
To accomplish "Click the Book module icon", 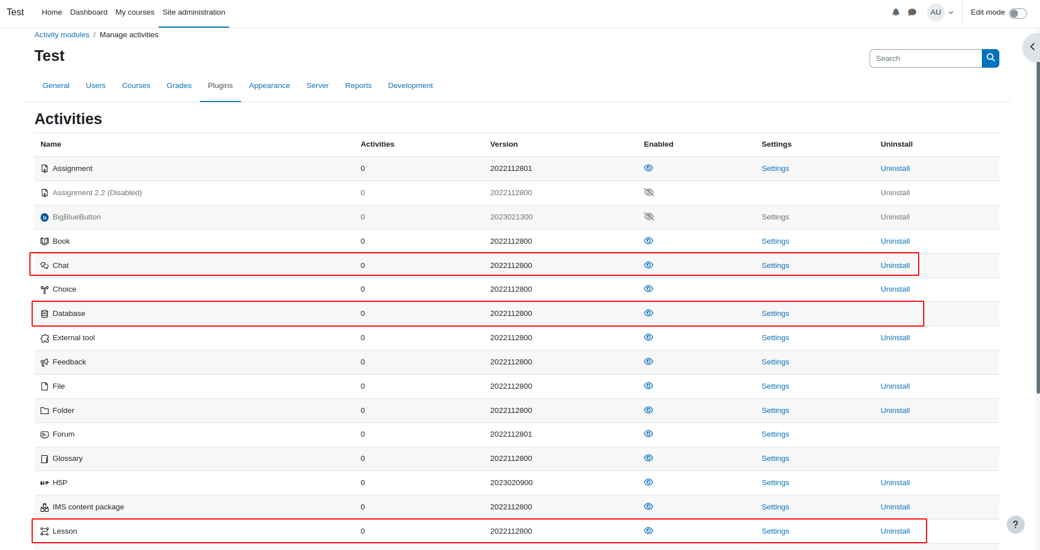I will [x=45, y=241].
